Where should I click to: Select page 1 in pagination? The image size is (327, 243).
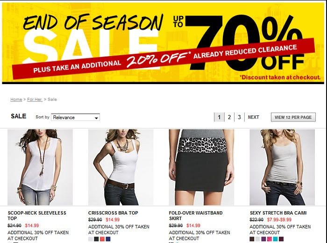219,117
